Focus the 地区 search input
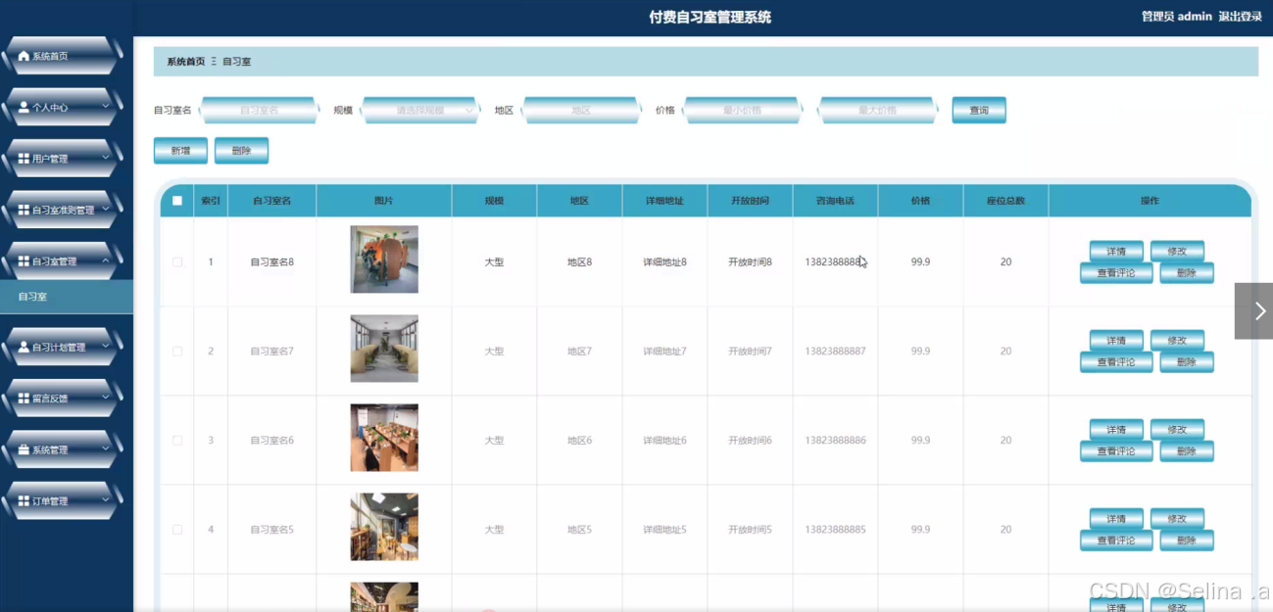 [x=581, y=111]
